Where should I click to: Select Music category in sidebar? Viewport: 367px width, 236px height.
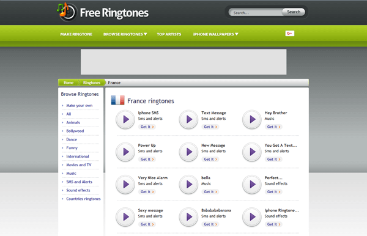coord(71,173)
